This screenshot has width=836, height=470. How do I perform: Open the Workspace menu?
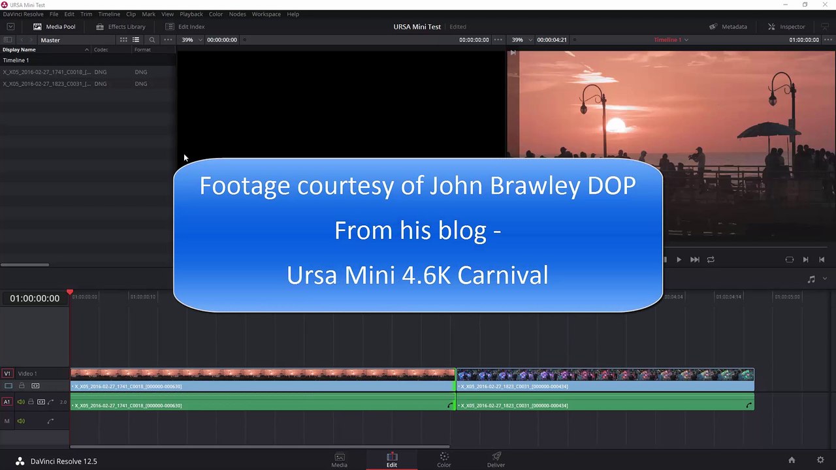click(266, 14)
